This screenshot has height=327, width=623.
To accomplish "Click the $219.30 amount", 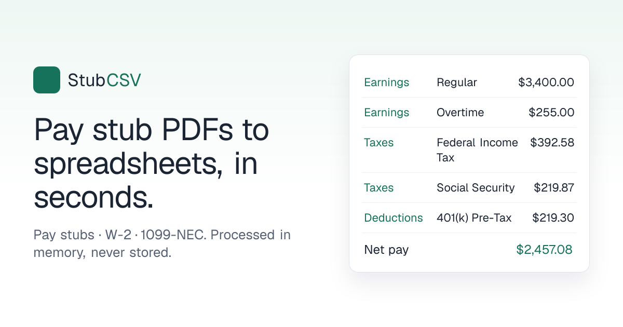I will [x=553, y=218].
